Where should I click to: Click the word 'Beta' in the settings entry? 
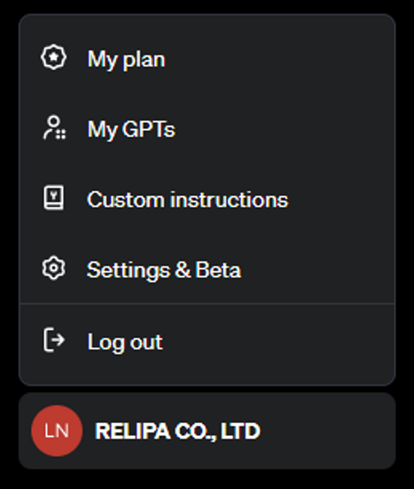[218, 270]
